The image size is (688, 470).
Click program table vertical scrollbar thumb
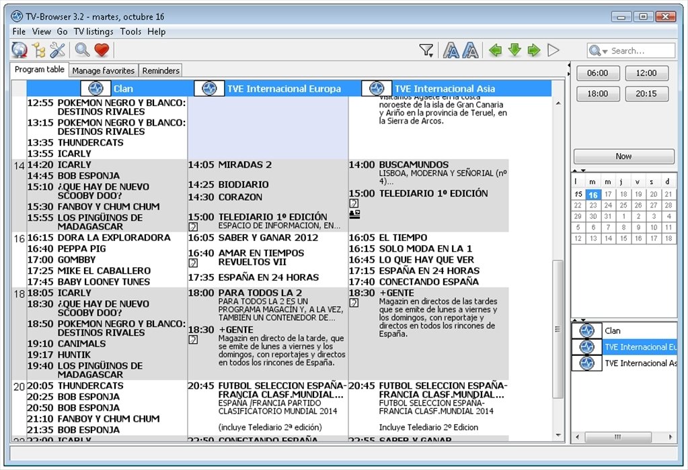click(558, 330)
